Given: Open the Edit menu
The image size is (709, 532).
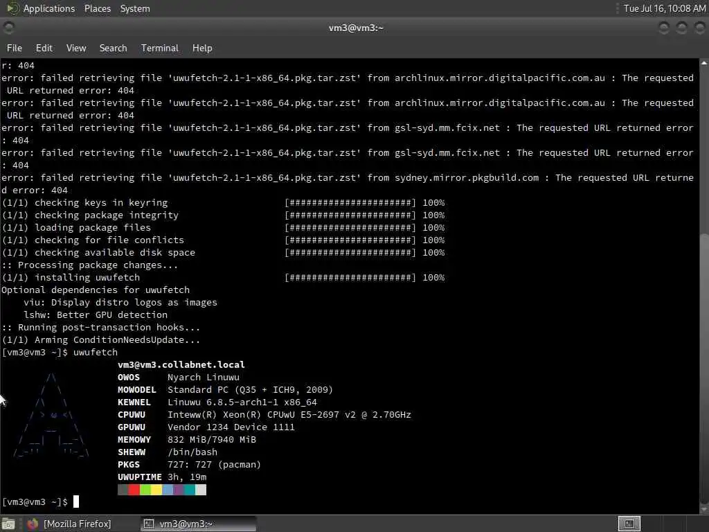Looking at the screenshot, I should pyautogui.click(x=44, y=48).
